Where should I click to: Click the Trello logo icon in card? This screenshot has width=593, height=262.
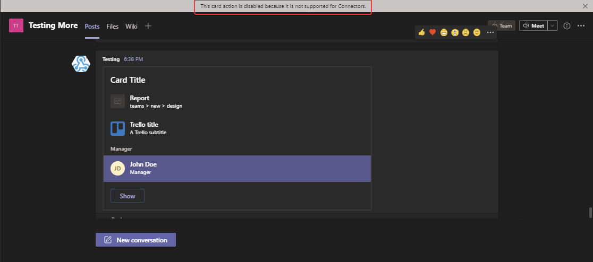(x=117, y=128)
